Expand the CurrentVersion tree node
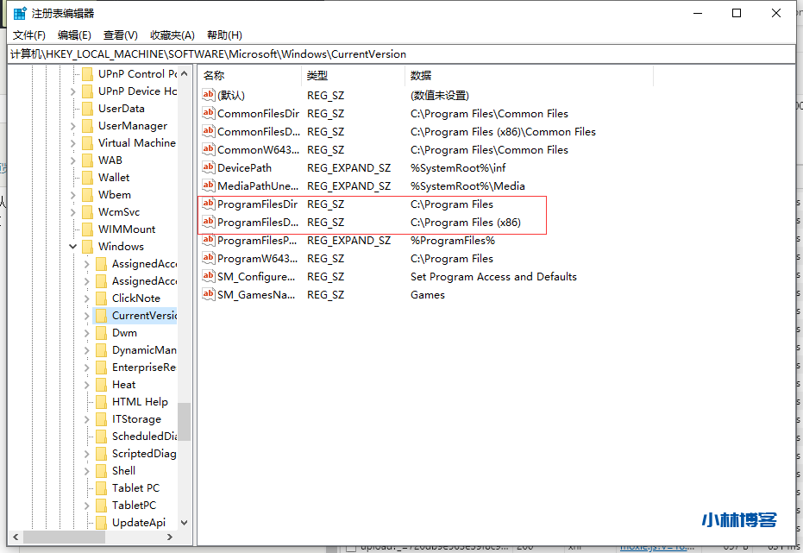The image size is (803, 553). pyautogui.click(x=87, y=316)
